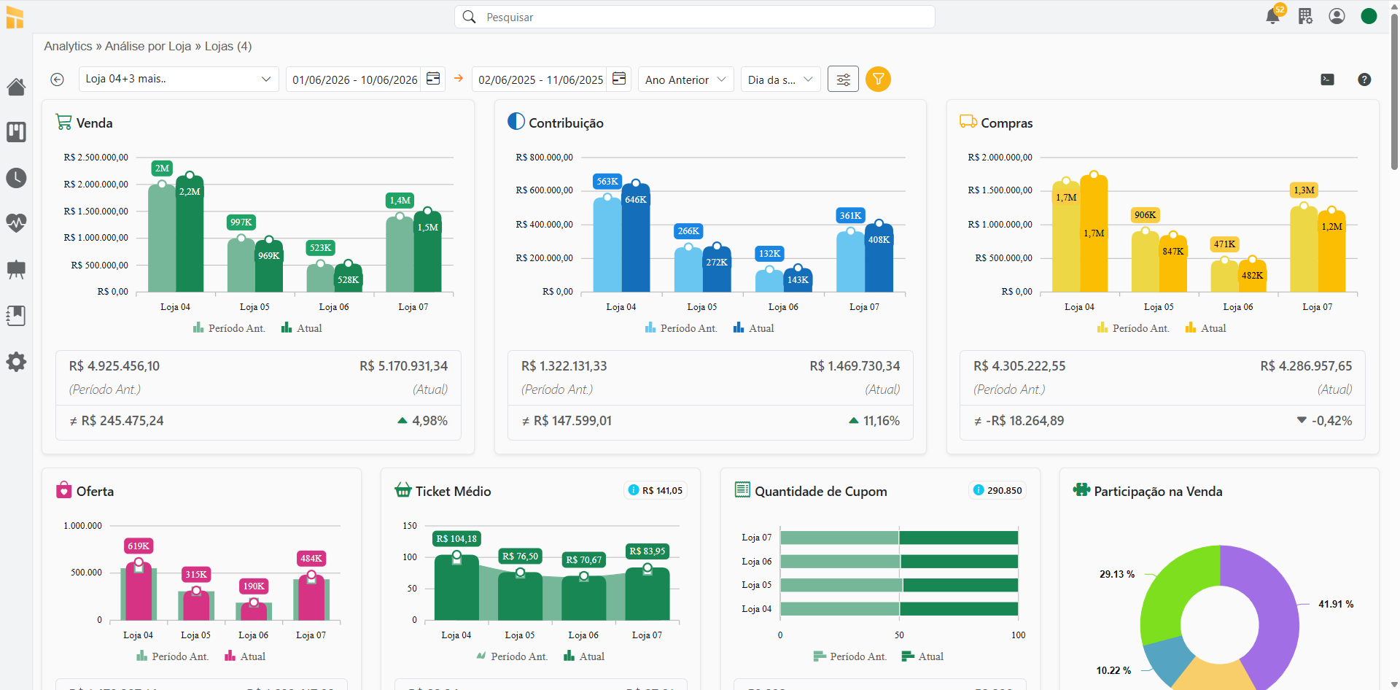Viewport: 1400px width, 690px height.
Task: Click the ≠ R$ 245.475,24 difference value
Action: (117, 421)
